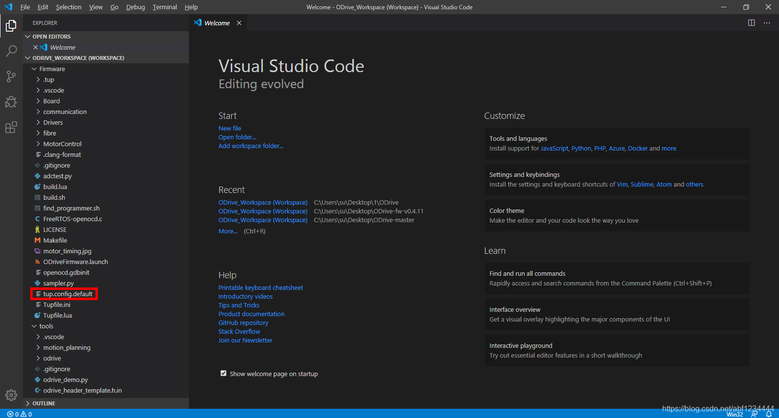779x418 pixels.
Task: Open sampler.py file
Action: coord(58,283)
